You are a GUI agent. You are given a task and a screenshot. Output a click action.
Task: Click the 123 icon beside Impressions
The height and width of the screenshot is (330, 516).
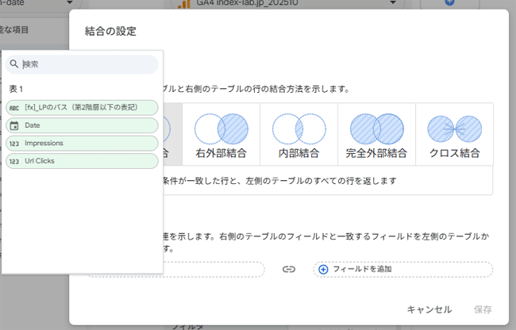[x=14, y=144]
